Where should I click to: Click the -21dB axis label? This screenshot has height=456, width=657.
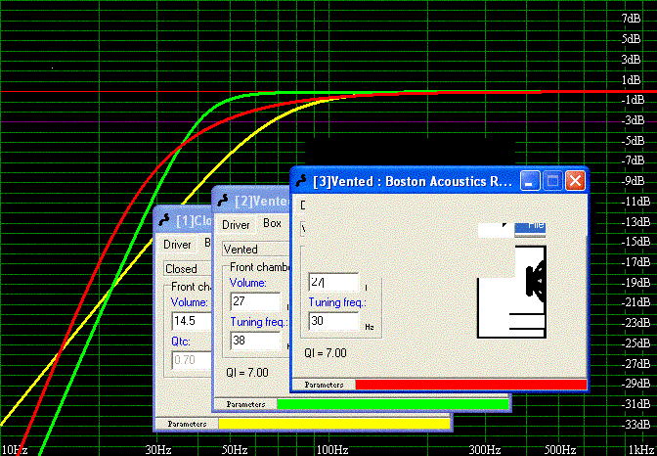pyautogui.click(x=635, y=302)
